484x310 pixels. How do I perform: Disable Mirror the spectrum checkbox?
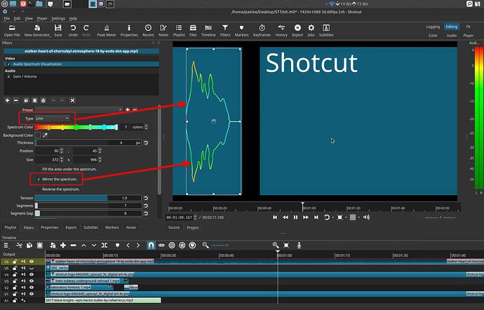coord(39,180)
